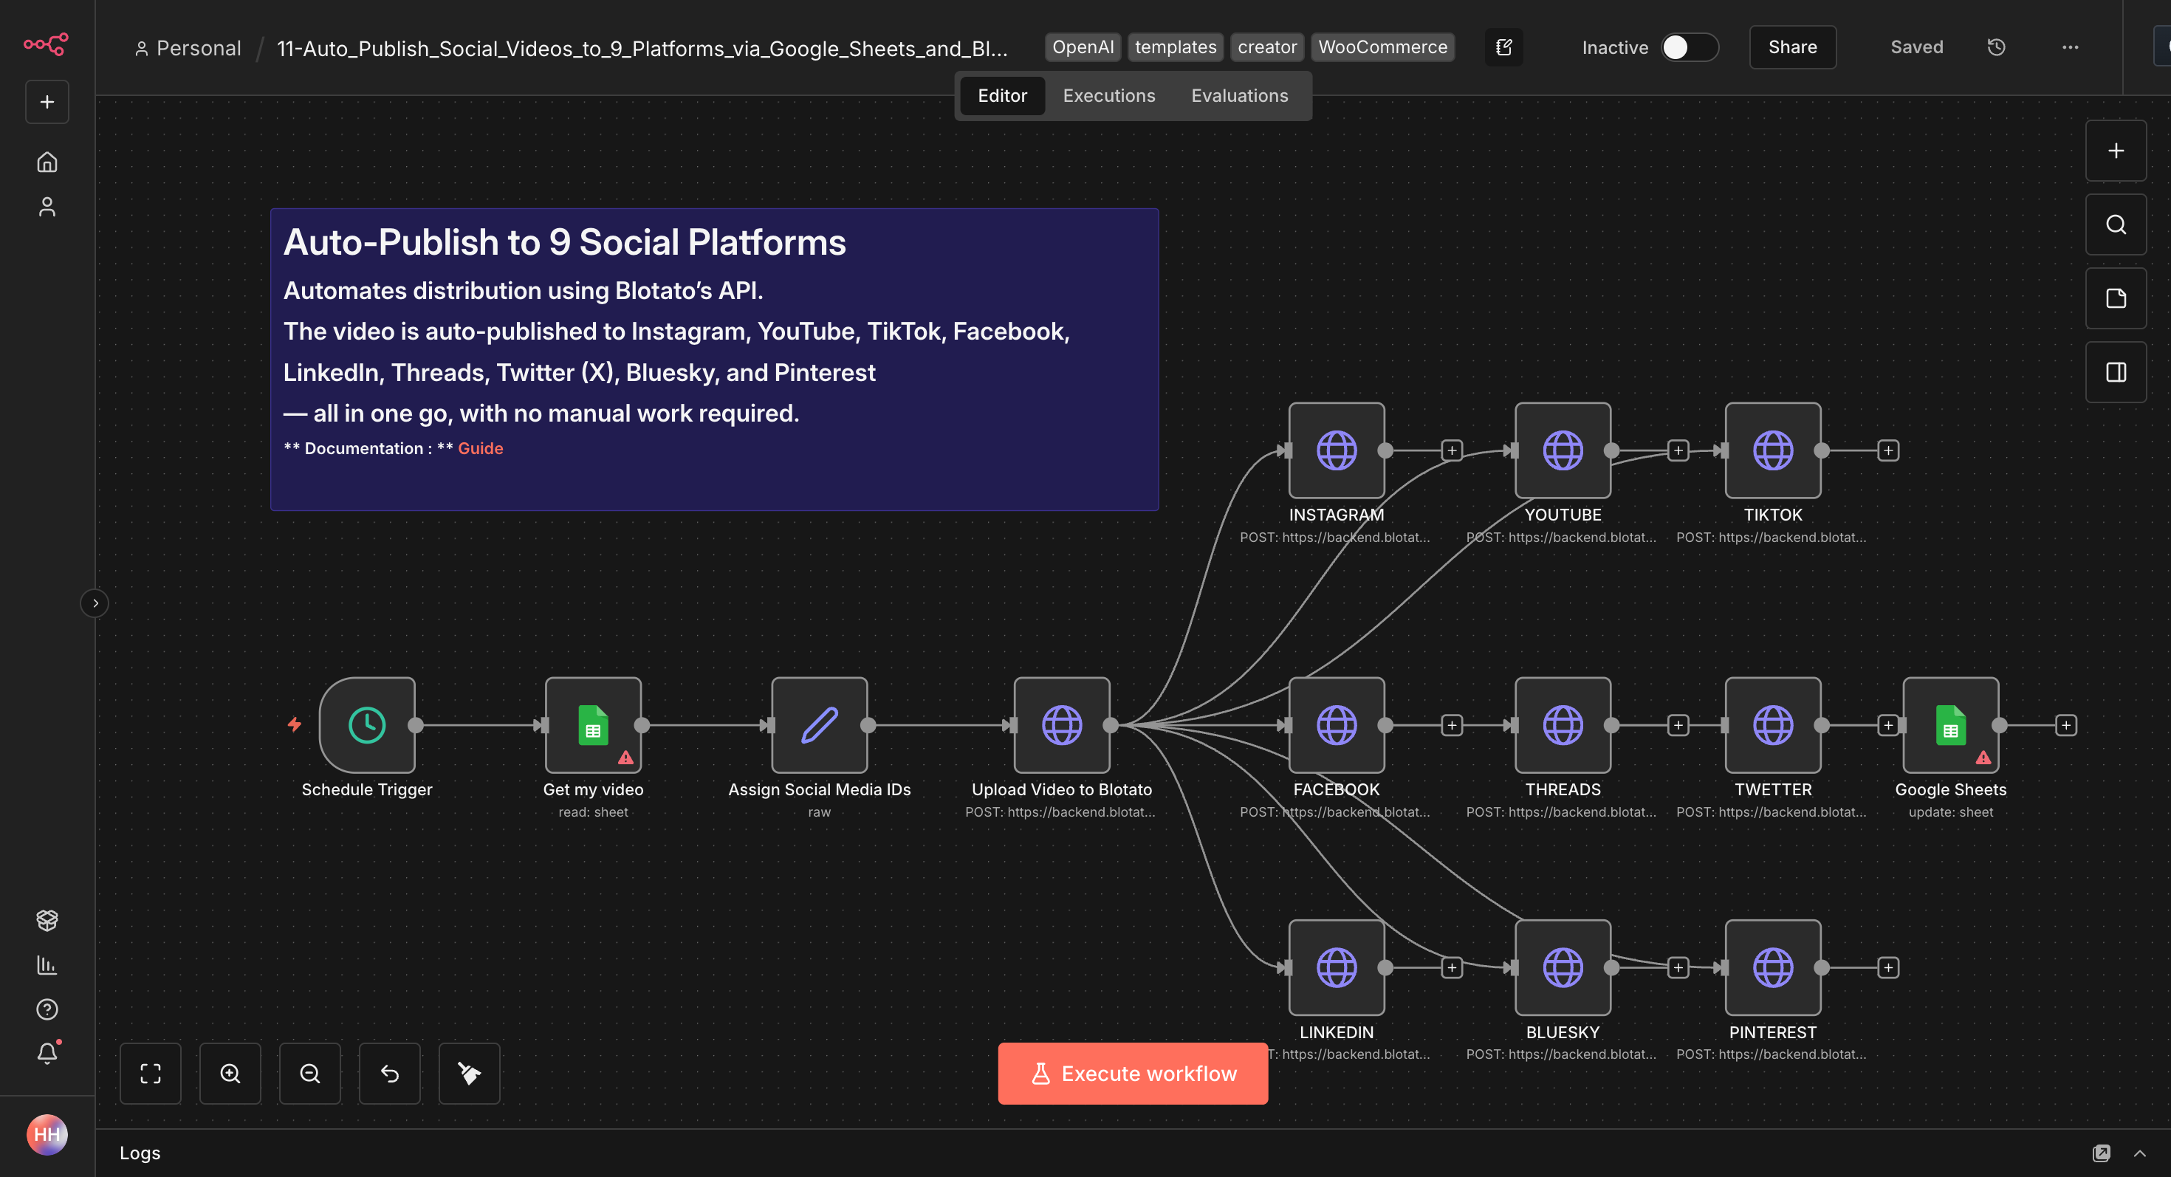2171x1177 pixels.
Task: Click the HH user avatar in the sidebar
Action: tap(48, 1135)
